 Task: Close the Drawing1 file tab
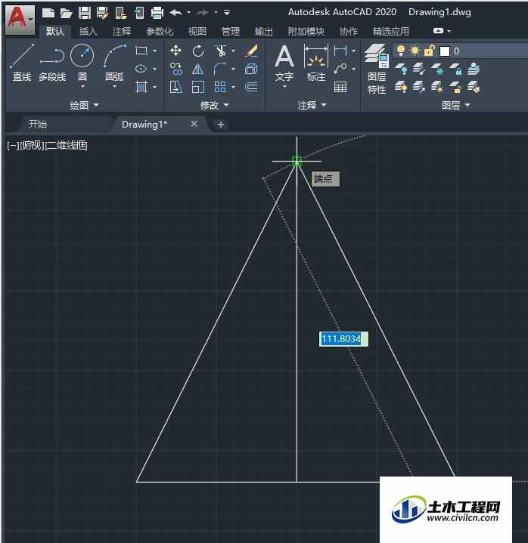tap(194, 124)
